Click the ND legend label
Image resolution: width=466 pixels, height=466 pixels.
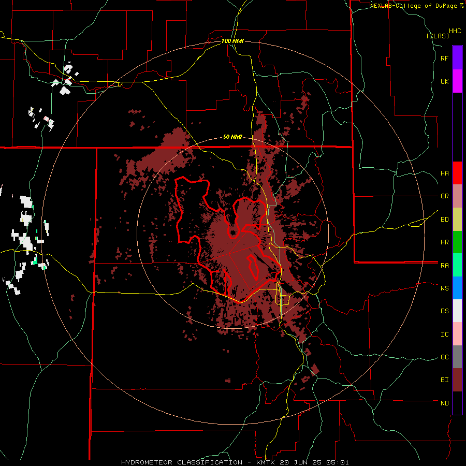[444, 403]
